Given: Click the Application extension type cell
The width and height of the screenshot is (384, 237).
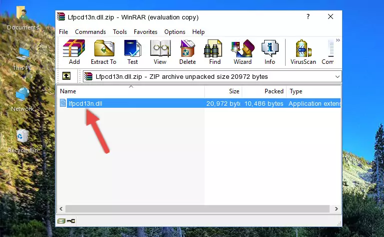Looking at the screenshot, I should pyautogui.click(x=315, y=103).
